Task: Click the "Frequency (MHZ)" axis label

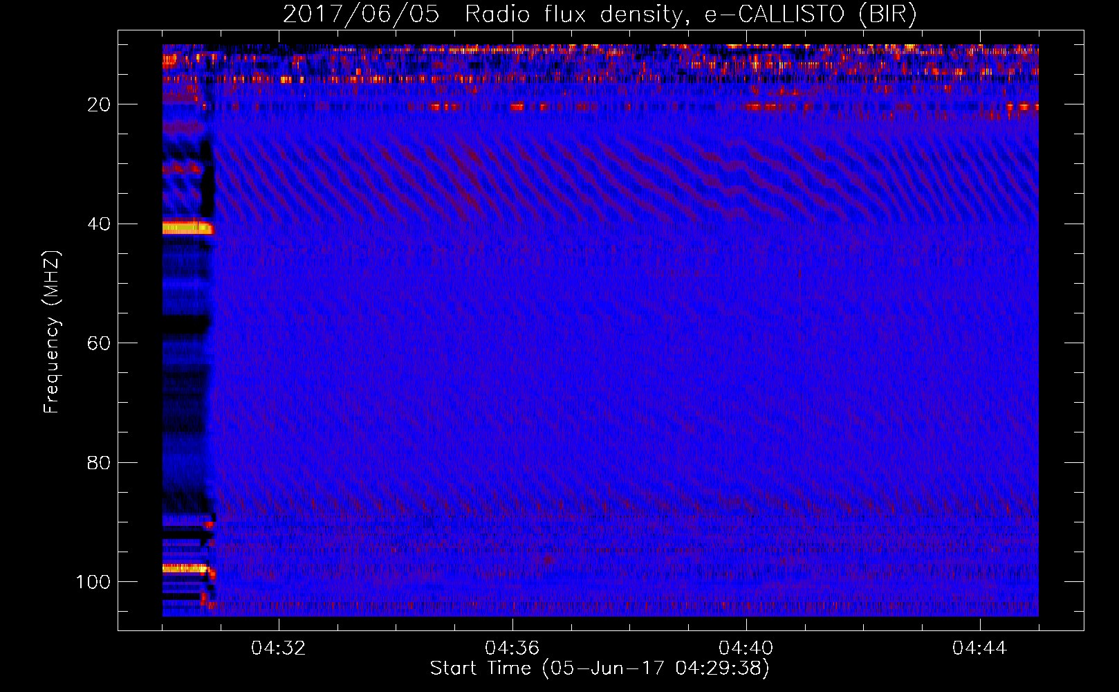Action: 52,331
